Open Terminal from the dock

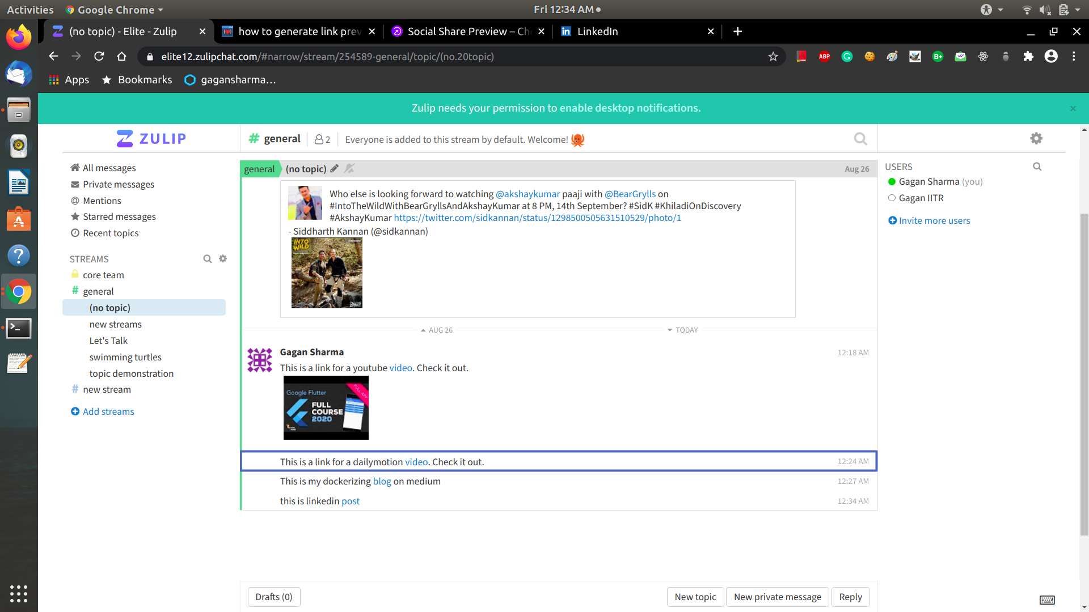[19, 328]
